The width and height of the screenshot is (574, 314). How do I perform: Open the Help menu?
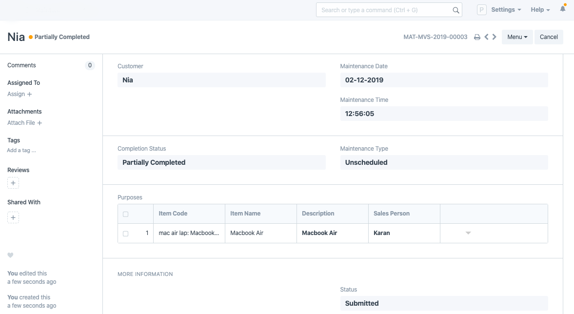pos(540,10)
